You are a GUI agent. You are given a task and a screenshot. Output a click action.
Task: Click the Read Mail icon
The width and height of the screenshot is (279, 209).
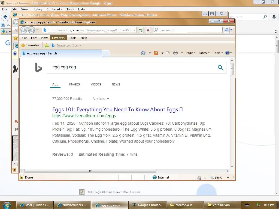click(168, 53)
